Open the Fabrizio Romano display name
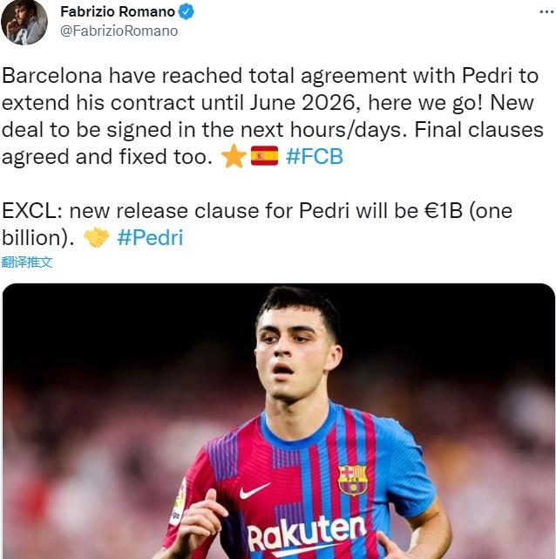Screen dimensions: 556x559 coord(118,11)
